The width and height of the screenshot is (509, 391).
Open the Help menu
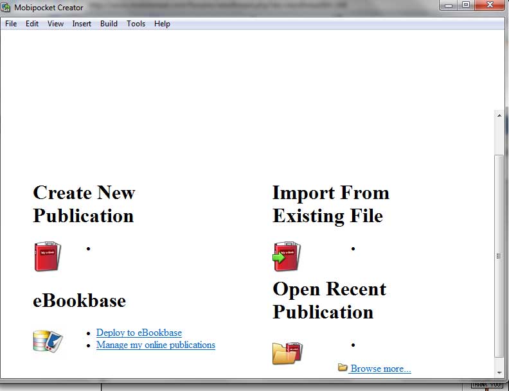coord(162,24)
